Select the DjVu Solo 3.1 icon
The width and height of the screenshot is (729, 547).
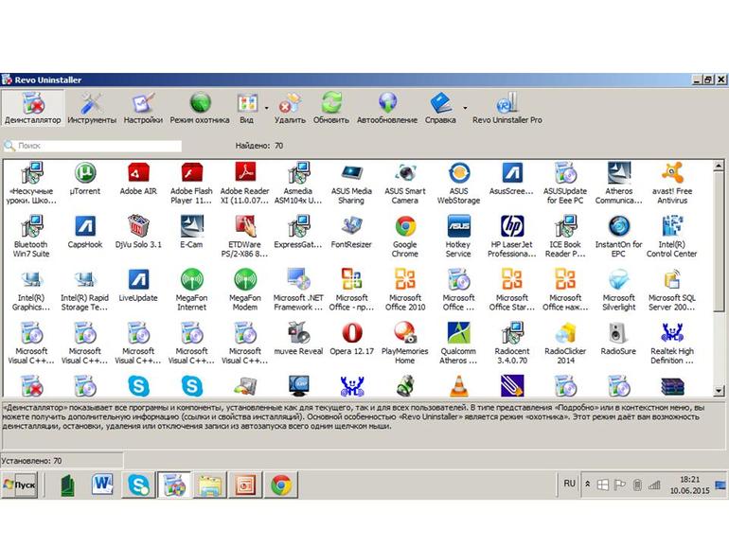point(138,233)
